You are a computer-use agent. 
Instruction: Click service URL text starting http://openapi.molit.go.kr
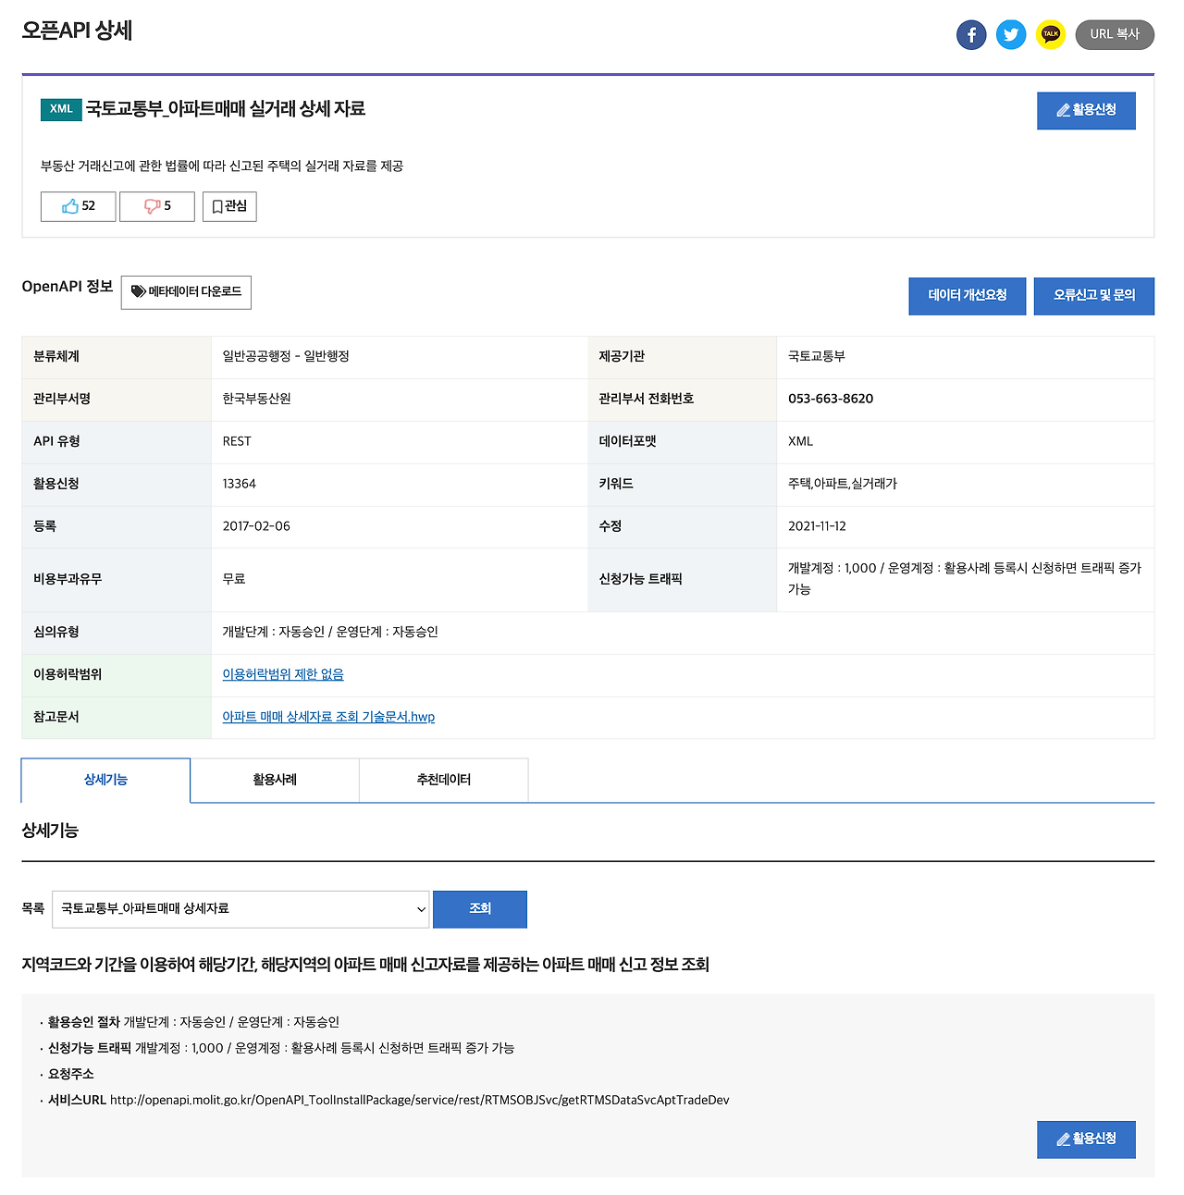coord(420,1100)
